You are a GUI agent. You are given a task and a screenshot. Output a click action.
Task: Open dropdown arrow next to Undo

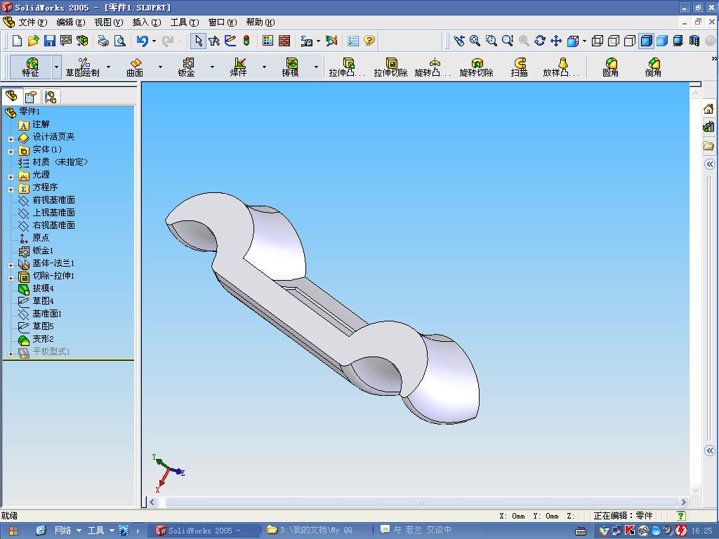154,41
